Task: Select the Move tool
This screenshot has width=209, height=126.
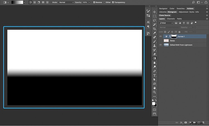Action: click(154, 12)
